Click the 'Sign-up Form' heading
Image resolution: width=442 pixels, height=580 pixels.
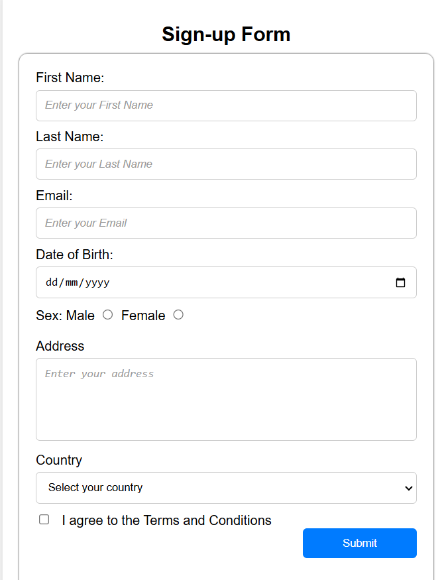click(x=226, y=34)
